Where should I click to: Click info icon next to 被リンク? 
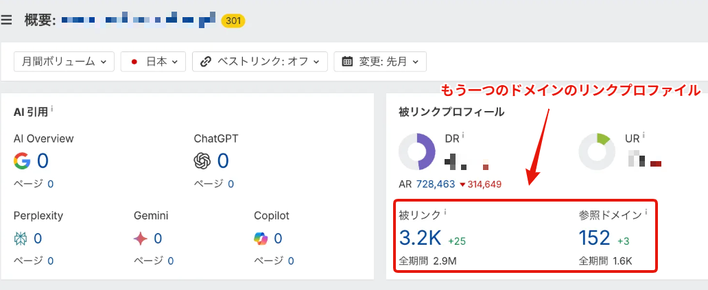(445, 213)
